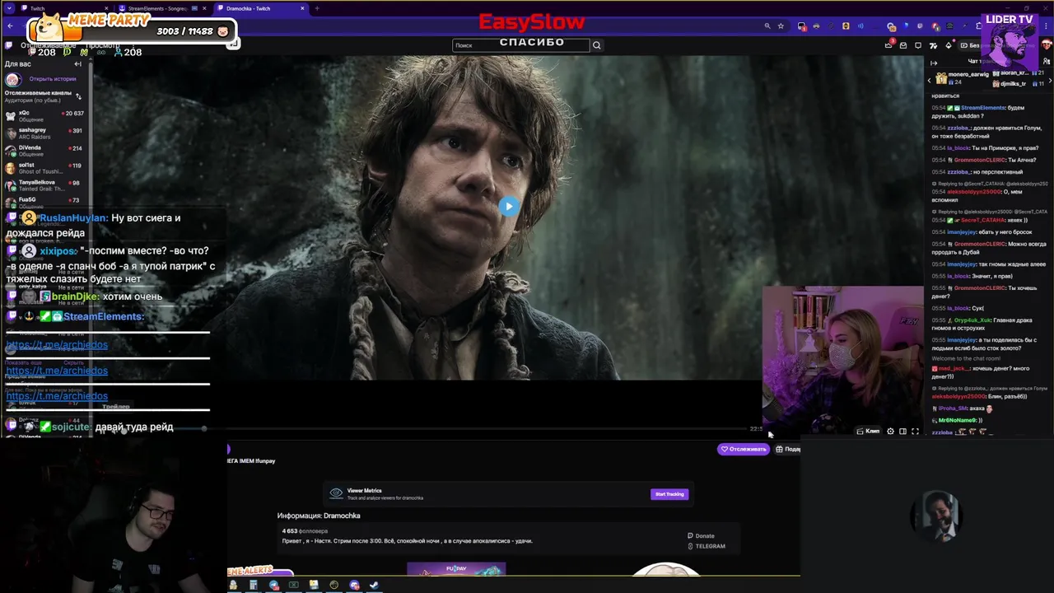Open the first t.me/archiedos link
The height and width of the screenshot is (593, 1054).
(57, 345)
